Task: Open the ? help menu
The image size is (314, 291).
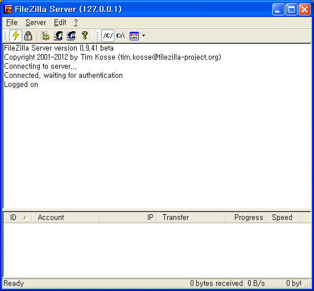Action: (x=76, y=22)
